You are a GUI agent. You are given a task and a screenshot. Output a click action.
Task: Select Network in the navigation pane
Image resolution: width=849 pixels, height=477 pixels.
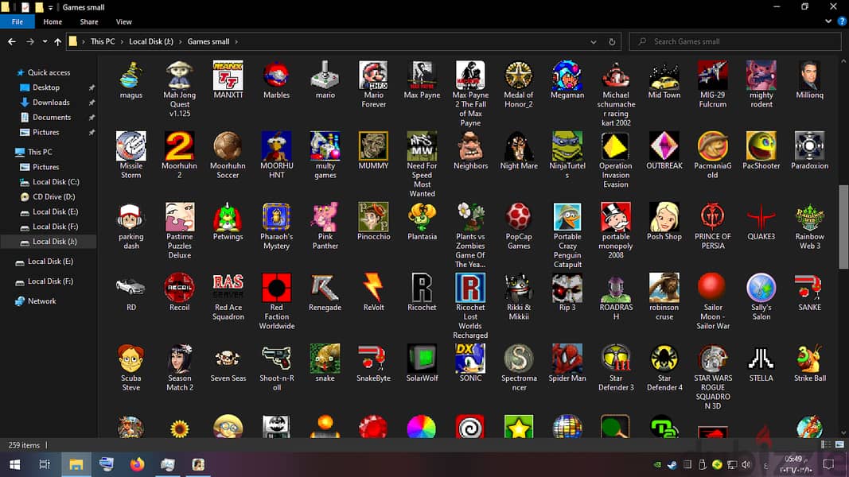coord(41,301)
